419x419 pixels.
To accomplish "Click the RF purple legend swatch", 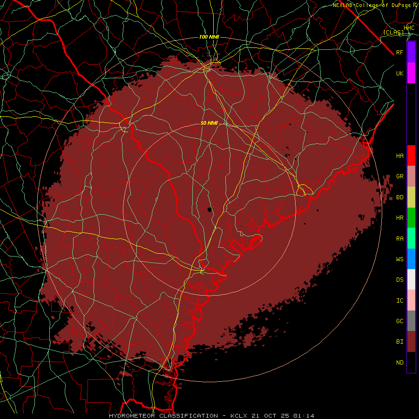I will click(411, 52).
